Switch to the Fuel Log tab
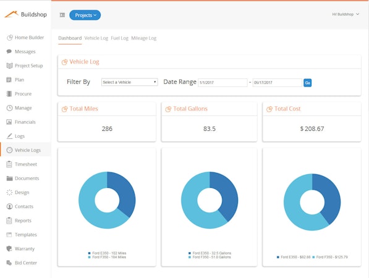369x278 pixels. 119,38
